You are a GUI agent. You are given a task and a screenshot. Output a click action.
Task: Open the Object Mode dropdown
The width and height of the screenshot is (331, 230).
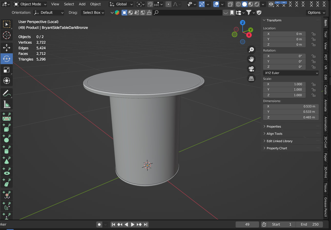(30, 4)
